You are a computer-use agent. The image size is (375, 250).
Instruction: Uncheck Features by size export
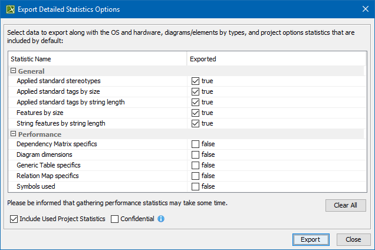(195, 113)
